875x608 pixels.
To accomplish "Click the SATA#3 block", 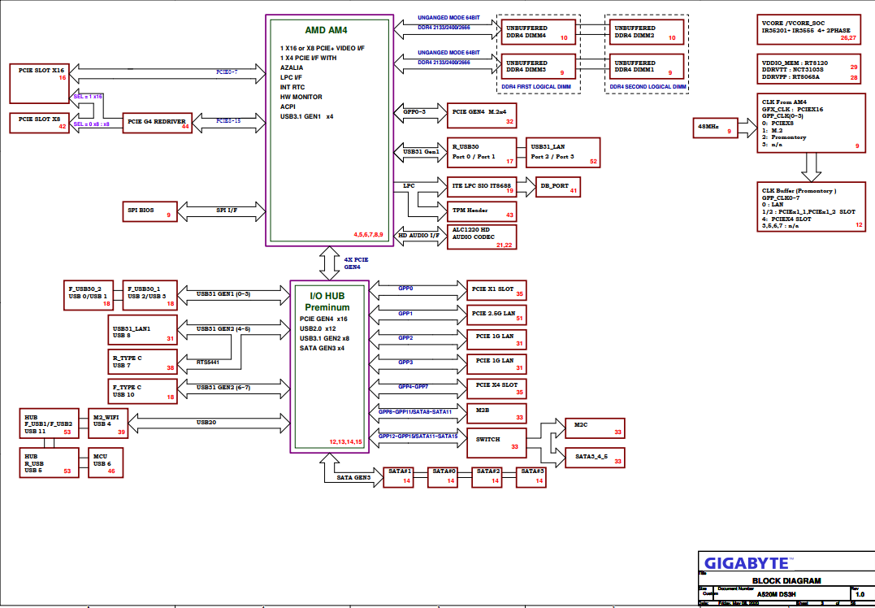I will pos(531,477).
